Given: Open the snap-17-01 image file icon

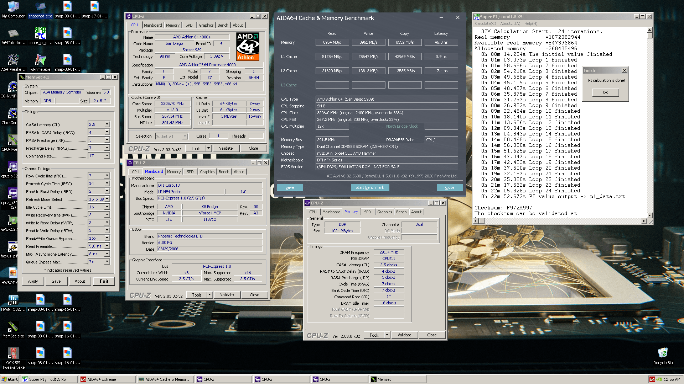Looking at the screenshot, I should click(94, 10).
